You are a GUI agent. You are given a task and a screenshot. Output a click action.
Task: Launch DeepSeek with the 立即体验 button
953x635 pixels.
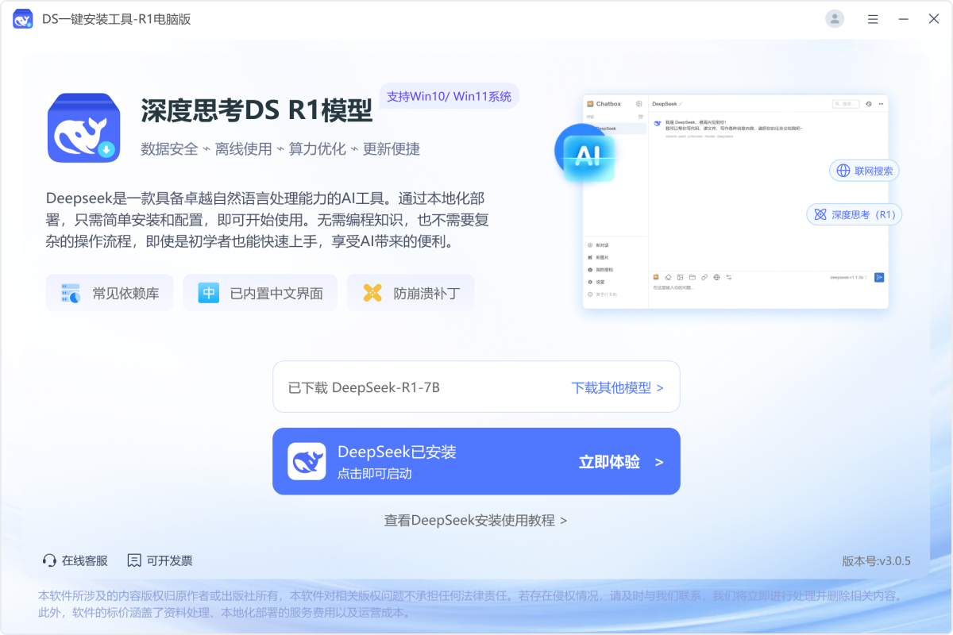pyautogui.click(x=476, y=461)
